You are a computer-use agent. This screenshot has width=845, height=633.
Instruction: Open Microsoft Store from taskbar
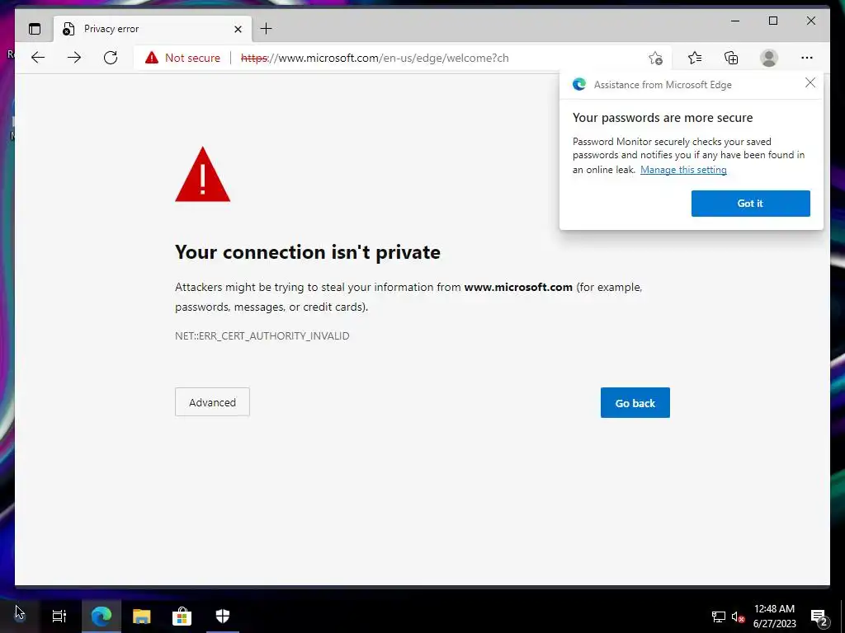[182, 615]
